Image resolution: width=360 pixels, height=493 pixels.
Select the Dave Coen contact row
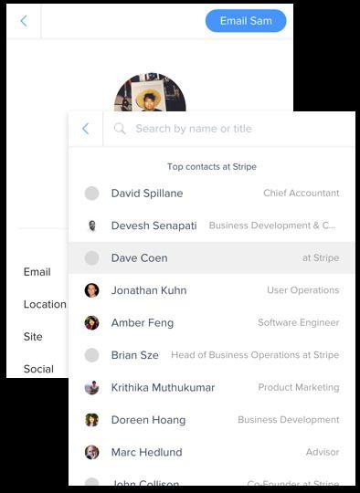(x=211, y=257)
